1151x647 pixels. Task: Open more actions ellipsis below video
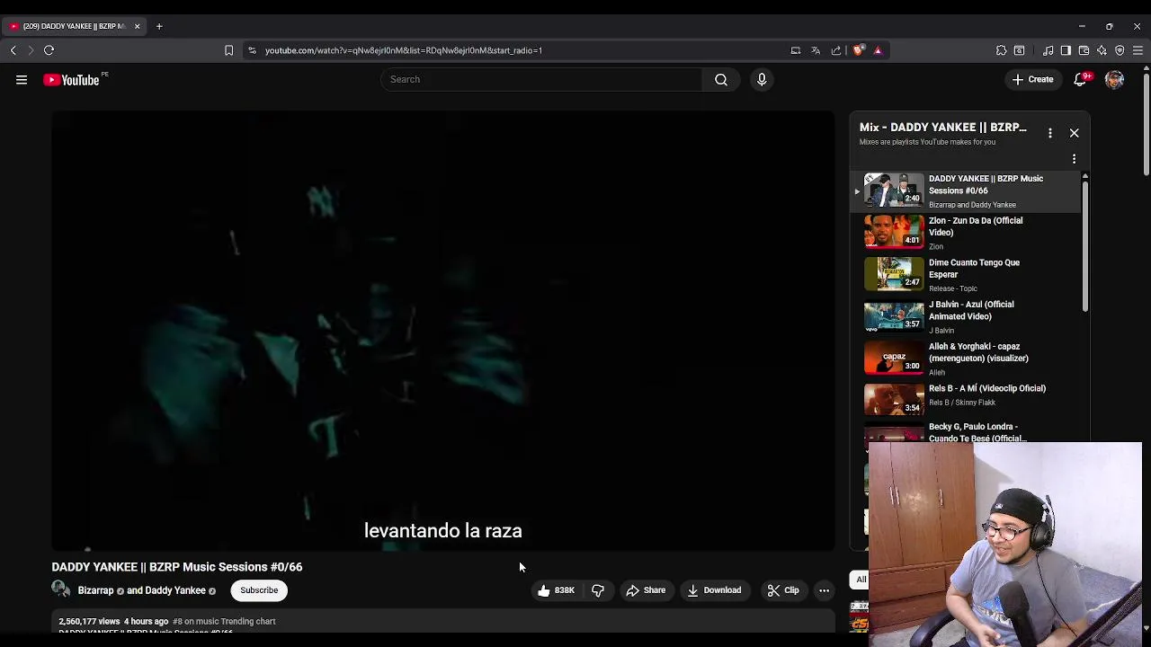(824, 590)
